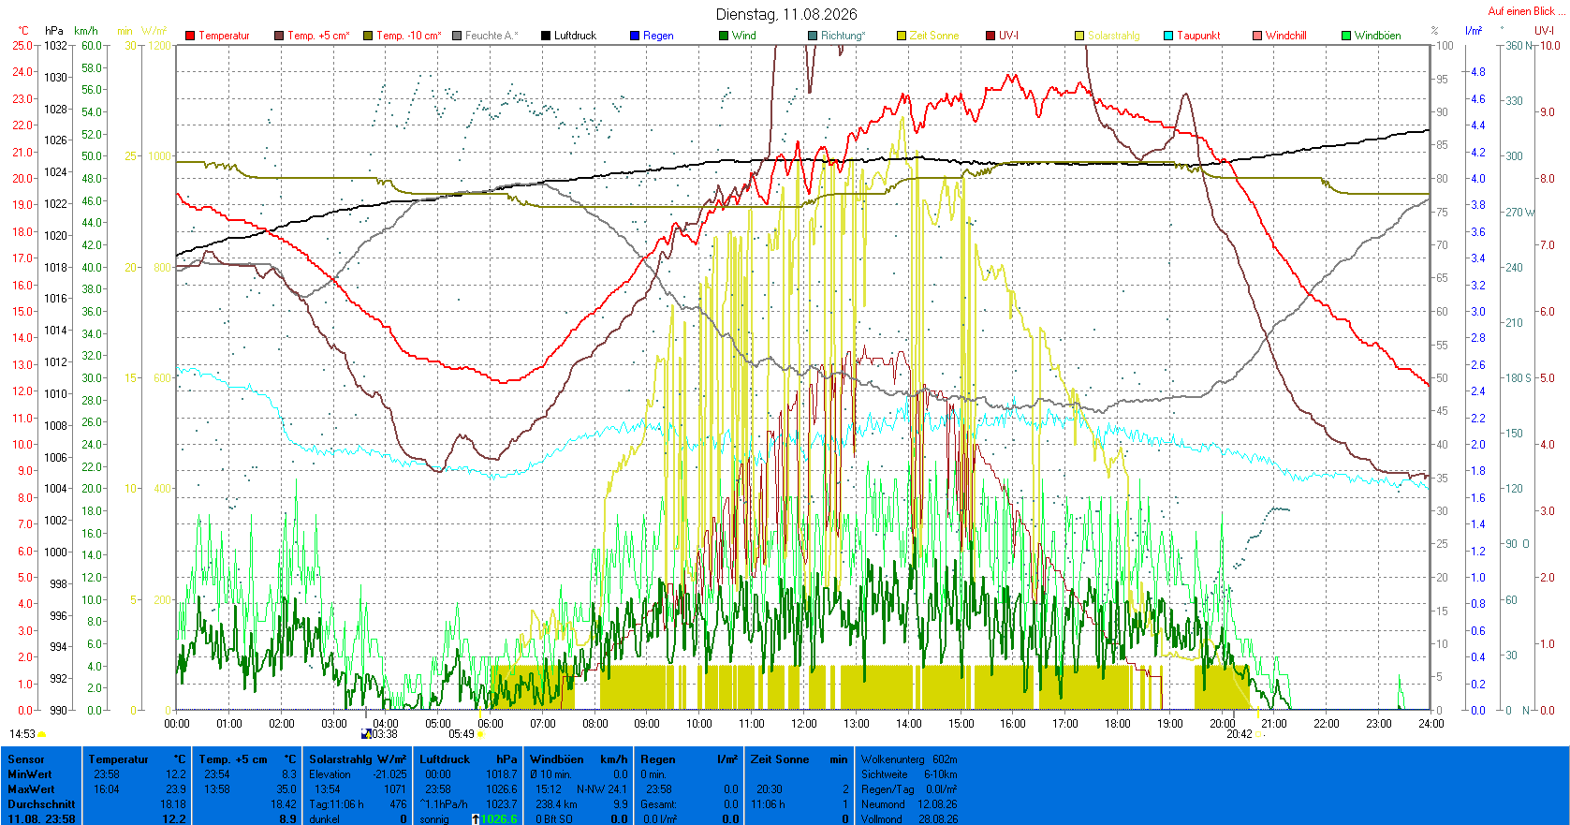Click the brown Temp. +5 cm legend swatch
1570x825 pixels.
pos(279,36)
